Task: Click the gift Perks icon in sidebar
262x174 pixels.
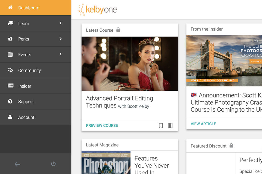Action: [x=10, y=39]
